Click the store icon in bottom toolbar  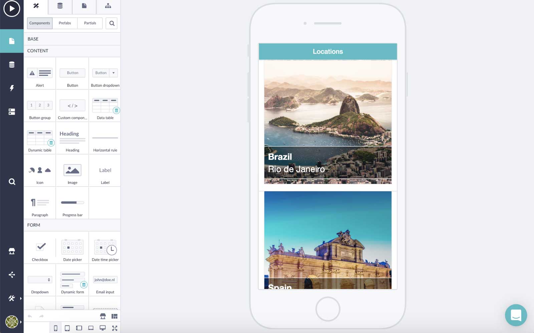(103, 316)
